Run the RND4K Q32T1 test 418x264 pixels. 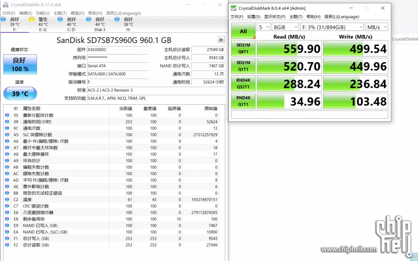(243, 83)
